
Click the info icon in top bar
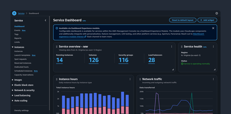(217, 13)
